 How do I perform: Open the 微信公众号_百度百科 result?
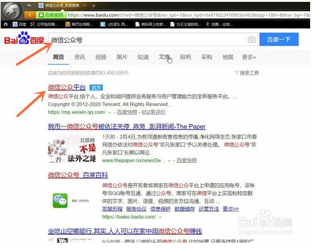point(78,175)
